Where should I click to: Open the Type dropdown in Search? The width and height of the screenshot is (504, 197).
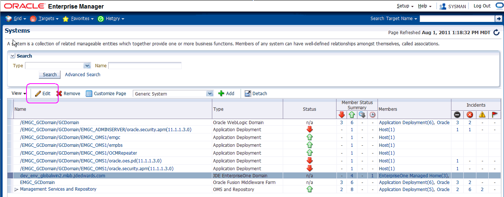pos(87,66)
